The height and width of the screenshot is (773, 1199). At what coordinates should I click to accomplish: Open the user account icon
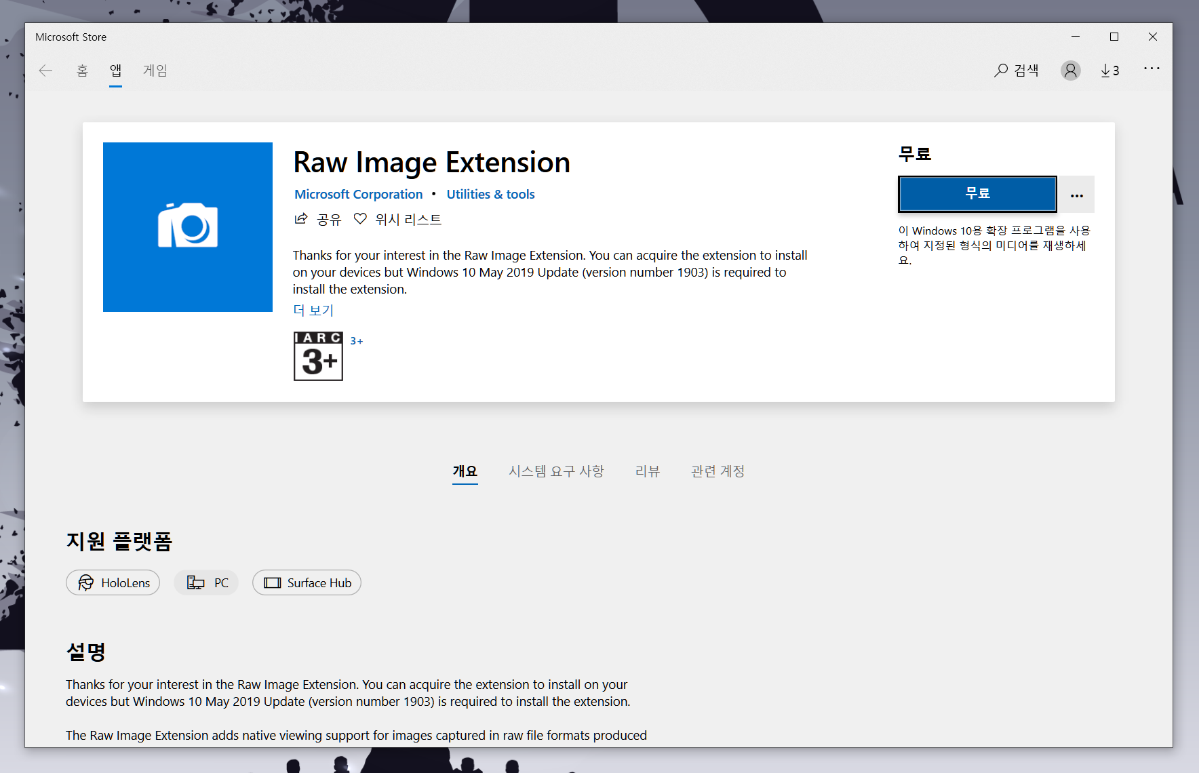[1071, 71]
